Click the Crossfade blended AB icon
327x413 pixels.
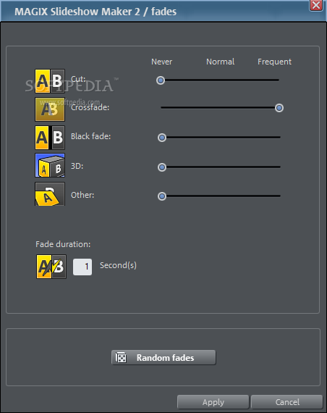pyautogui.click(x=50, y=109)
